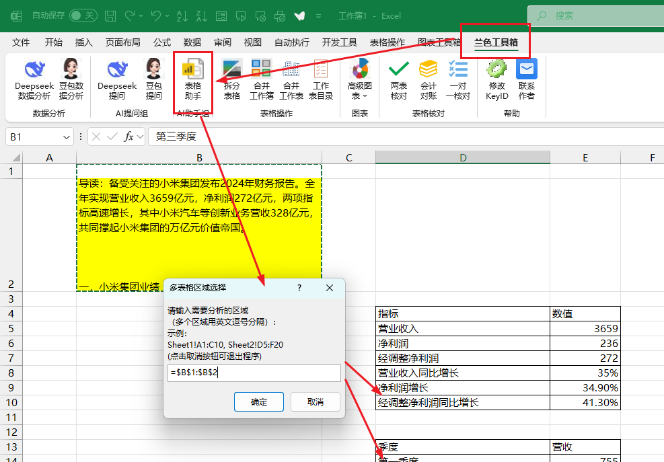Click the white bird icon in title bar
Viewport: 664px width, 462px height.
click(299, 16)
